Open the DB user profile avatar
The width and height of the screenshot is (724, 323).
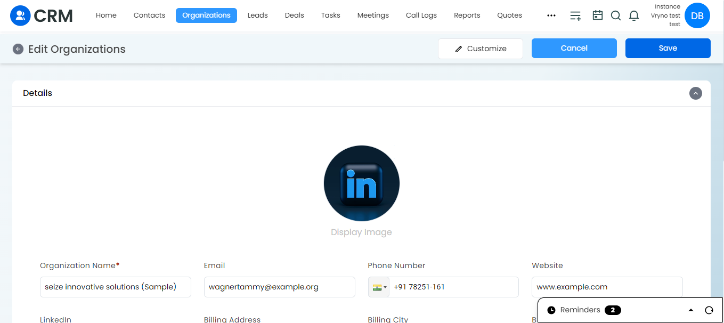(x=697, y=15)
